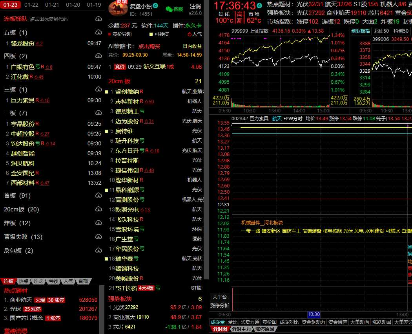Screen dimensions: 412x334
Task: Click the cloud copy icon beside 连板梯队
Action: pos(98,19)
